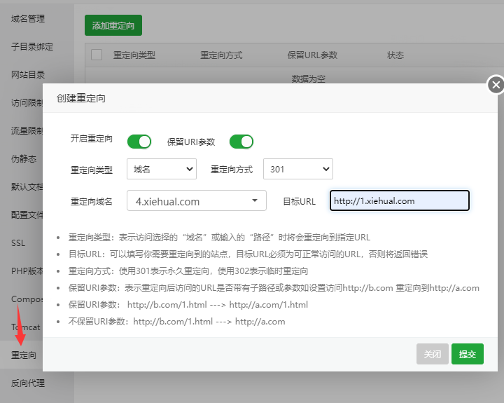This screenshot has height=403, width=504.
Task: Toggle the 开启重定向 switch
Action: pos(139,142)
